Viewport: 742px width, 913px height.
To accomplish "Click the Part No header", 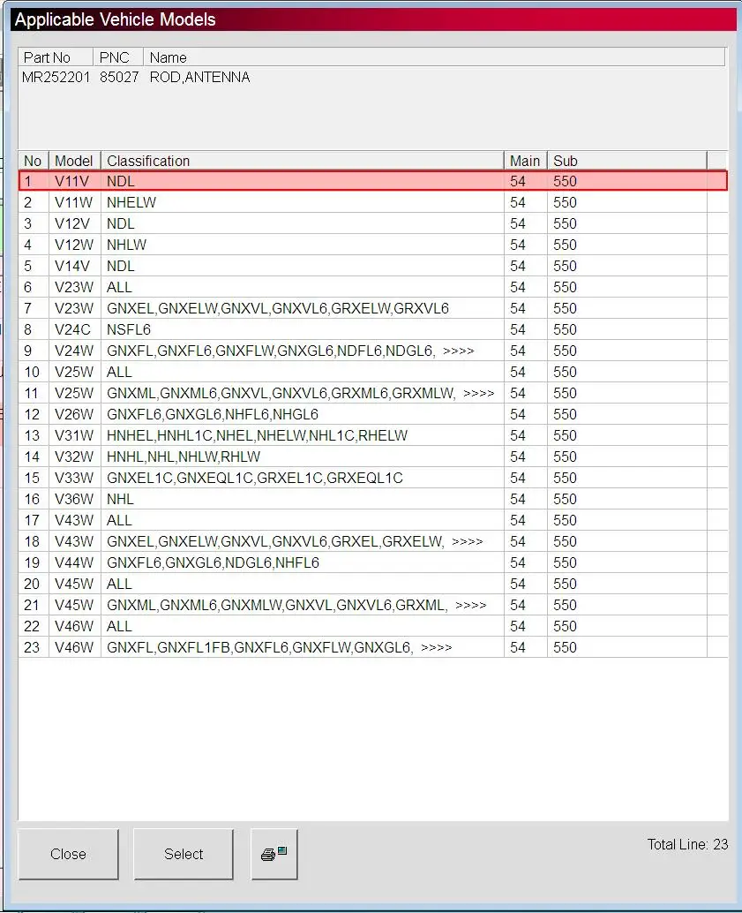I will pos(56,57).
